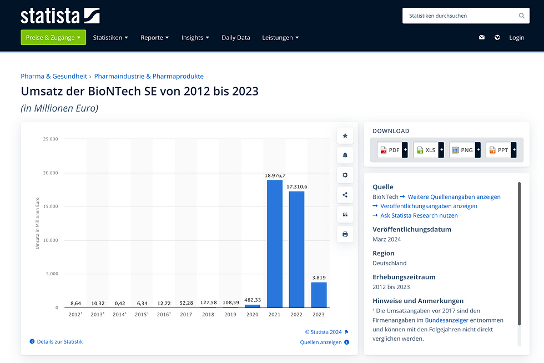The image size is (544, 363).
Task: Click the 127,58 value label
Action: pos(209,302)
